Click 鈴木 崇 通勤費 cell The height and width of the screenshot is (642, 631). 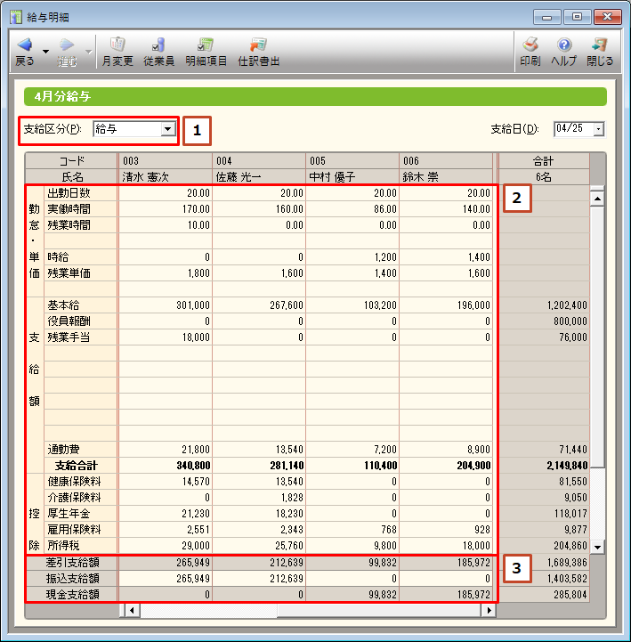coord(446,449)
